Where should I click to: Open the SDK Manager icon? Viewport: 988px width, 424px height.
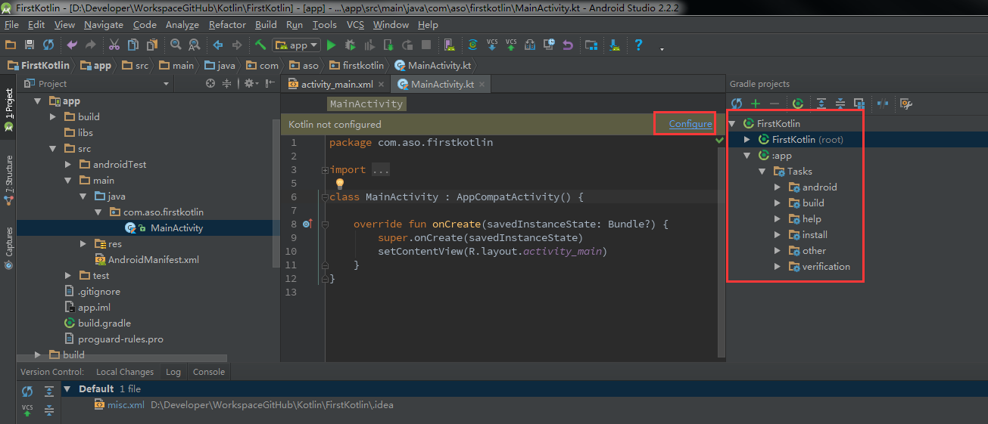[615, 45]
